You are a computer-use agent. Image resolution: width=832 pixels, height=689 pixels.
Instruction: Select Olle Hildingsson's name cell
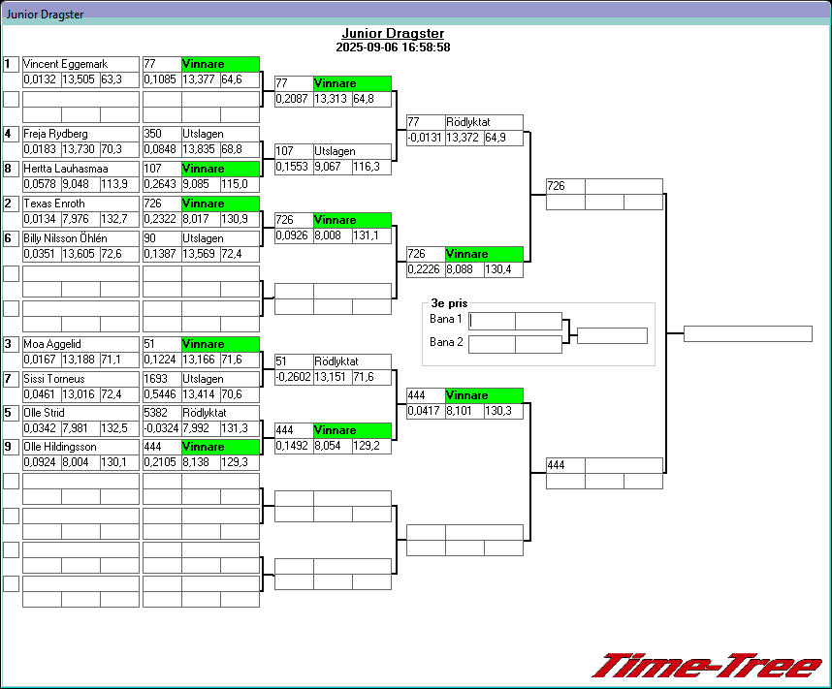(80, 448)
